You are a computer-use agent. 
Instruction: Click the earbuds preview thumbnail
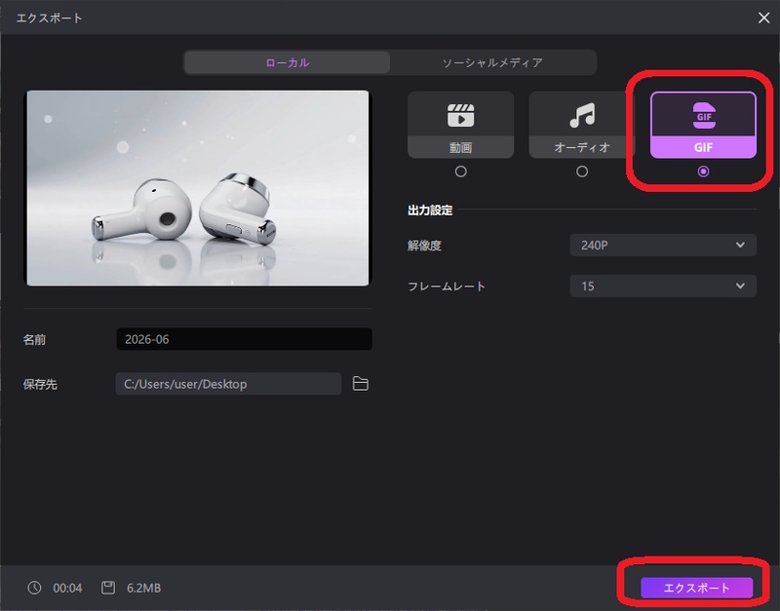click(198, 188)
